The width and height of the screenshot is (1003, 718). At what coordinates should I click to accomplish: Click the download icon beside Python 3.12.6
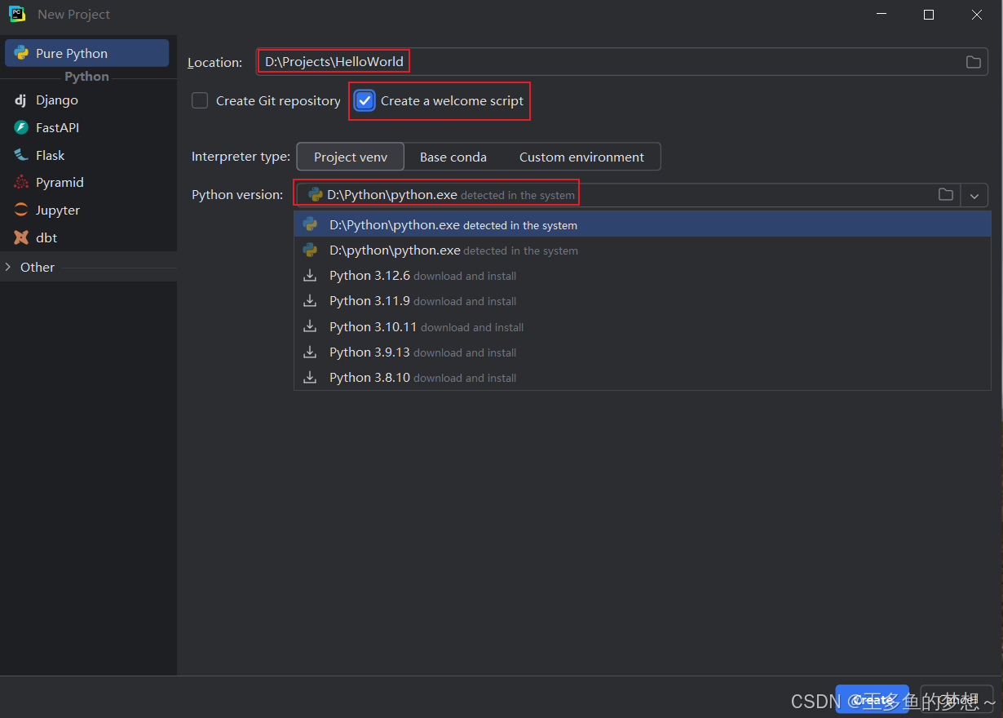click(x=310, y=276)
